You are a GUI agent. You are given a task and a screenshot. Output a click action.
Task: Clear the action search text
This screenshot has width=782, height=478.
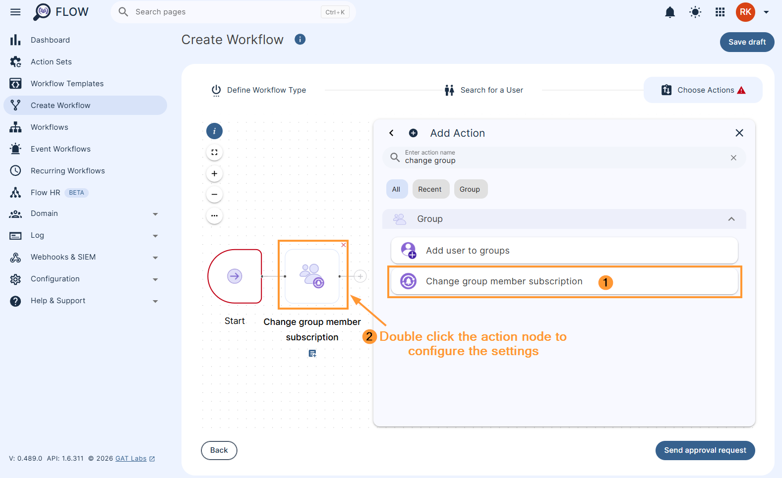733,158
